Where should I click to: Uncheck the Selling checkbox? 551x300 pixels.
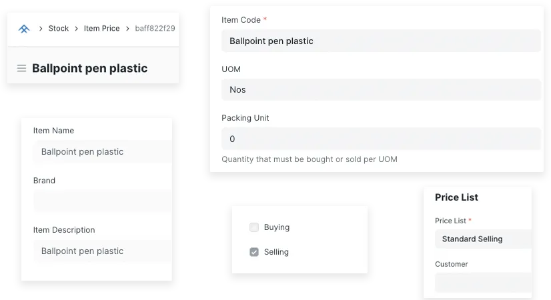(x=254, y=252)
